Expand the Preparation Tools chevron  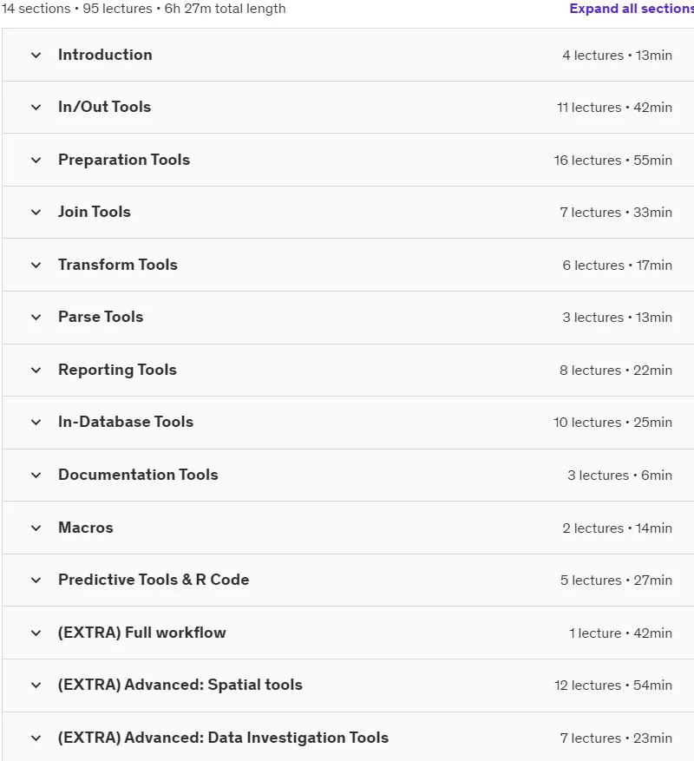point(36,161)
